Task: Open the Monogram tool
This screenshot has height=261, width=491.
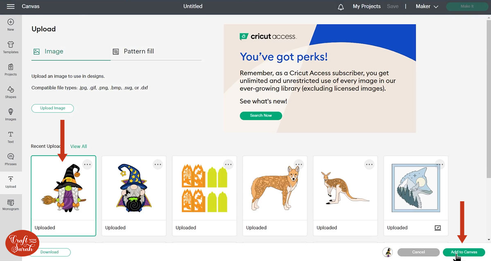Action: (x=11, y=205)
